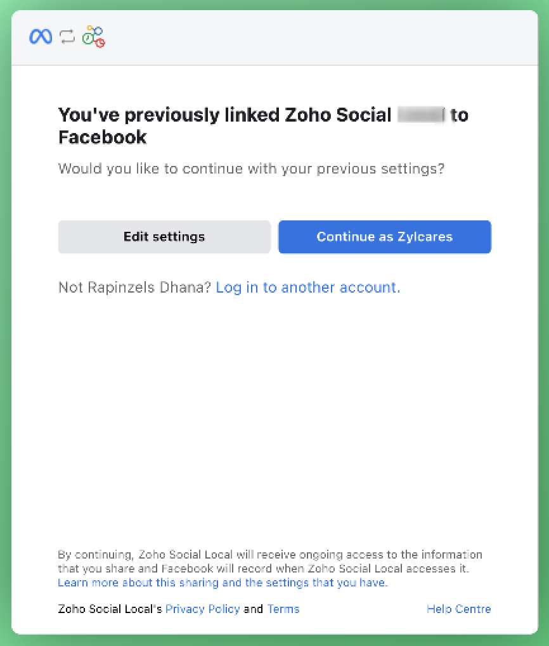Choose Continue as Zylcares
549x646 pixels.
[x=384, y=237]
